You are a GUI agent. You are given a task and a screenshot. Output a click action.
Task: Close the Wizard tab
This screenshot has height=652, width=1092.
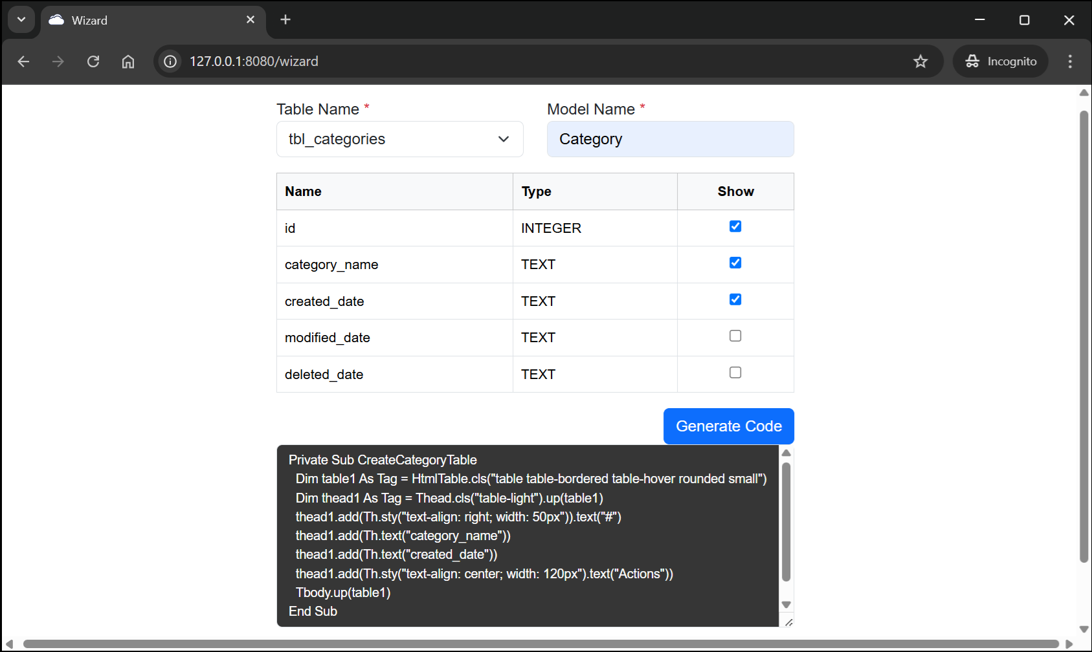[x=251, y=20]
